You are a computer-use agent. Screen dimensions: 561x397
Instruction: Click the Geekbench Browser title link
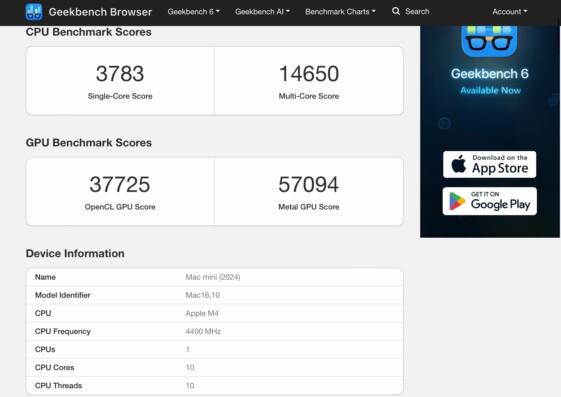[100, 12]
